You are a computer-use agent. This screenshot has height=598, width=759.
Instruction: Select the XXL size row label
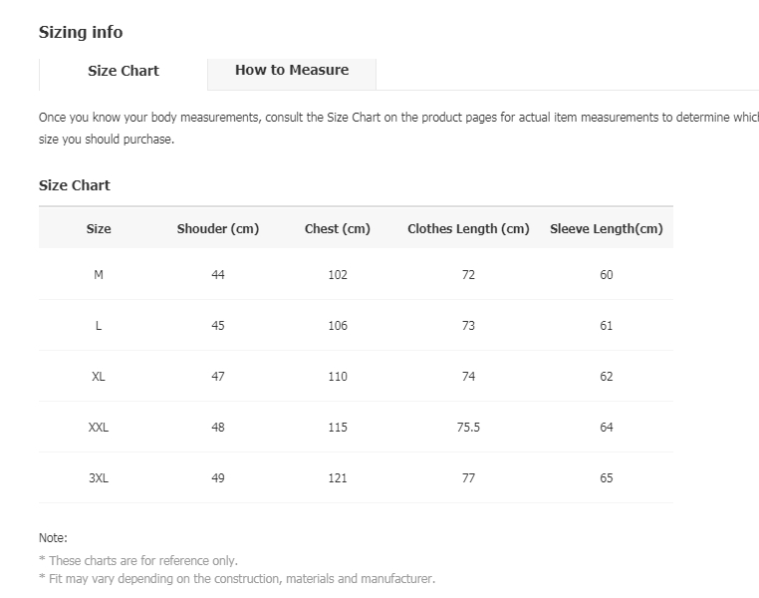pyautogui.click(x=99, y=428)
